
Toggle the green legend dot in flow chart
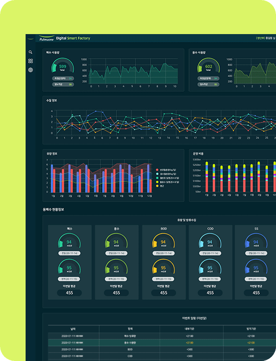[158, 178]
